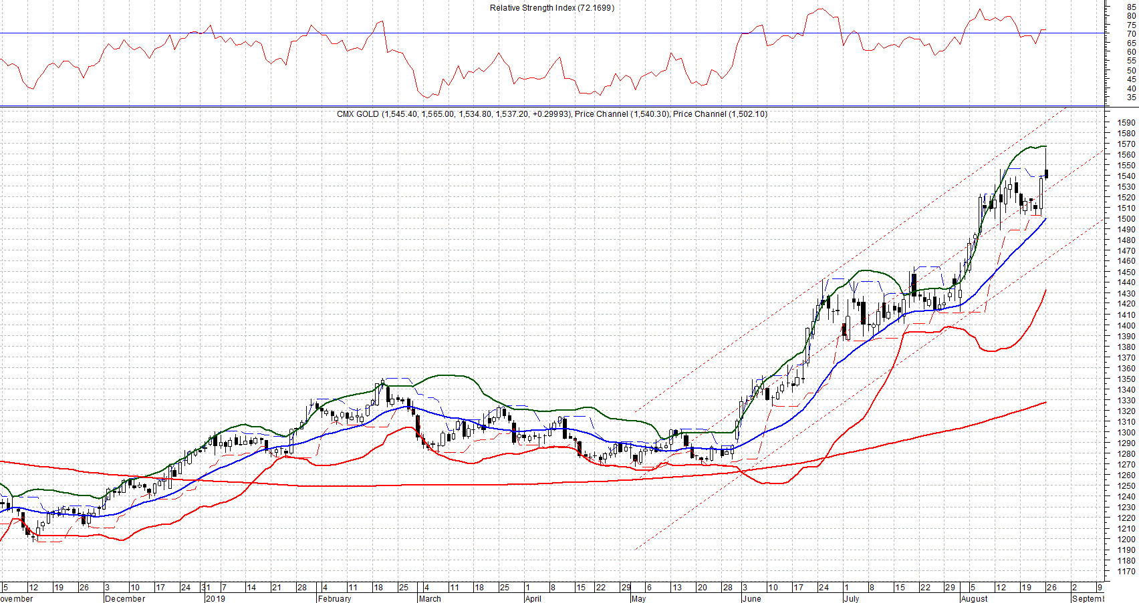Click the July month label

tap(852, 598)
